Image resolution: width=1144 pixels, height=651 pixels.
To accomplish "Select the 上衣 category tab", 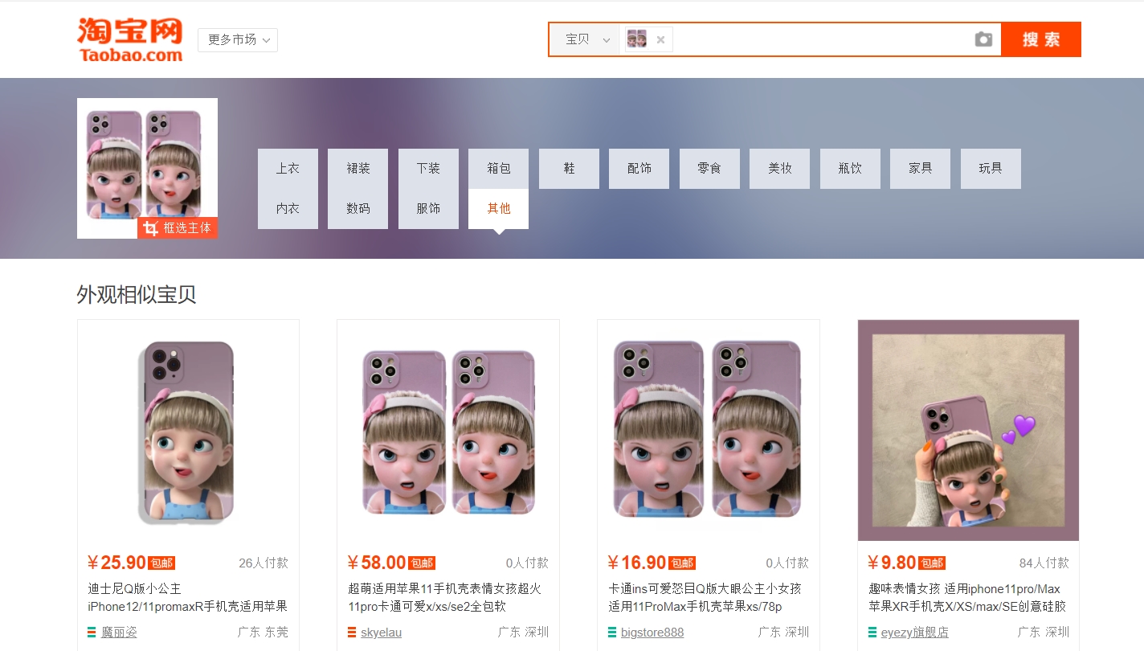I will 288,169.
